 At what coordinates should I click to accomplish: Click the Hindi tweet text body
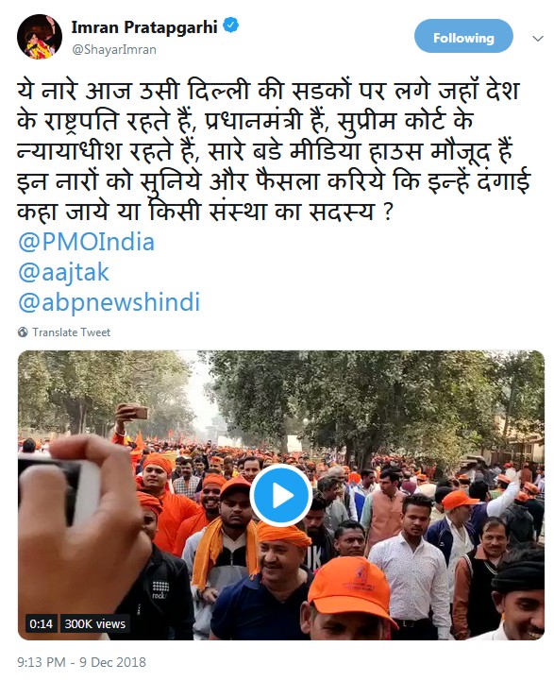[x=274, y=151]
